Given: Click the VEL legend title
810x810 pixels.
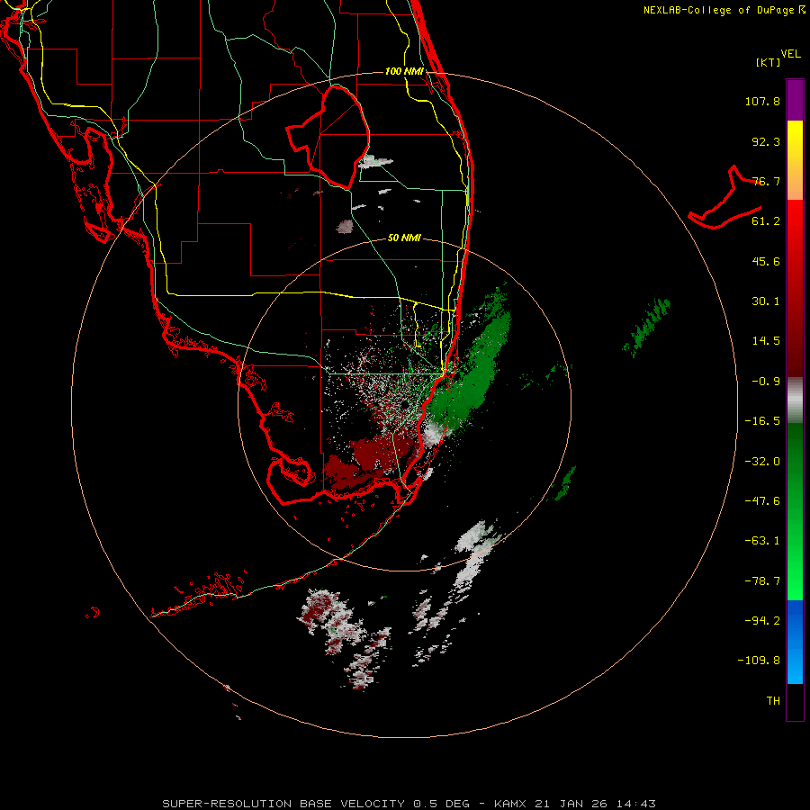Looking at the screenshot, I should tap(790, 54).
